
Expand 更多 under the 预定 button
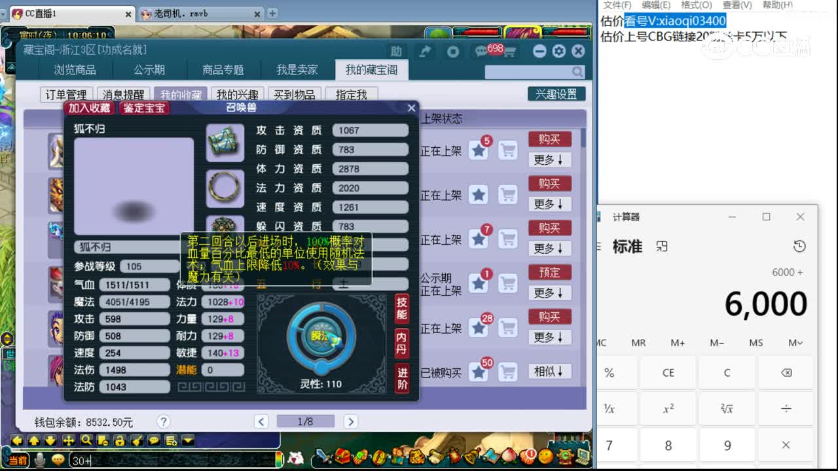[549, 292]
